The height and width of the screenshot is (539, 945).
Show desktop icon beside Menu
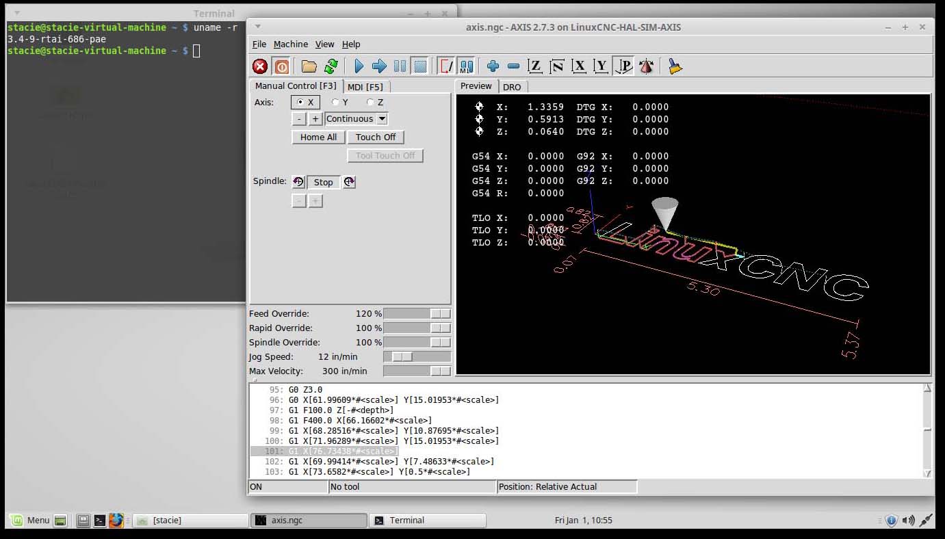60,520
